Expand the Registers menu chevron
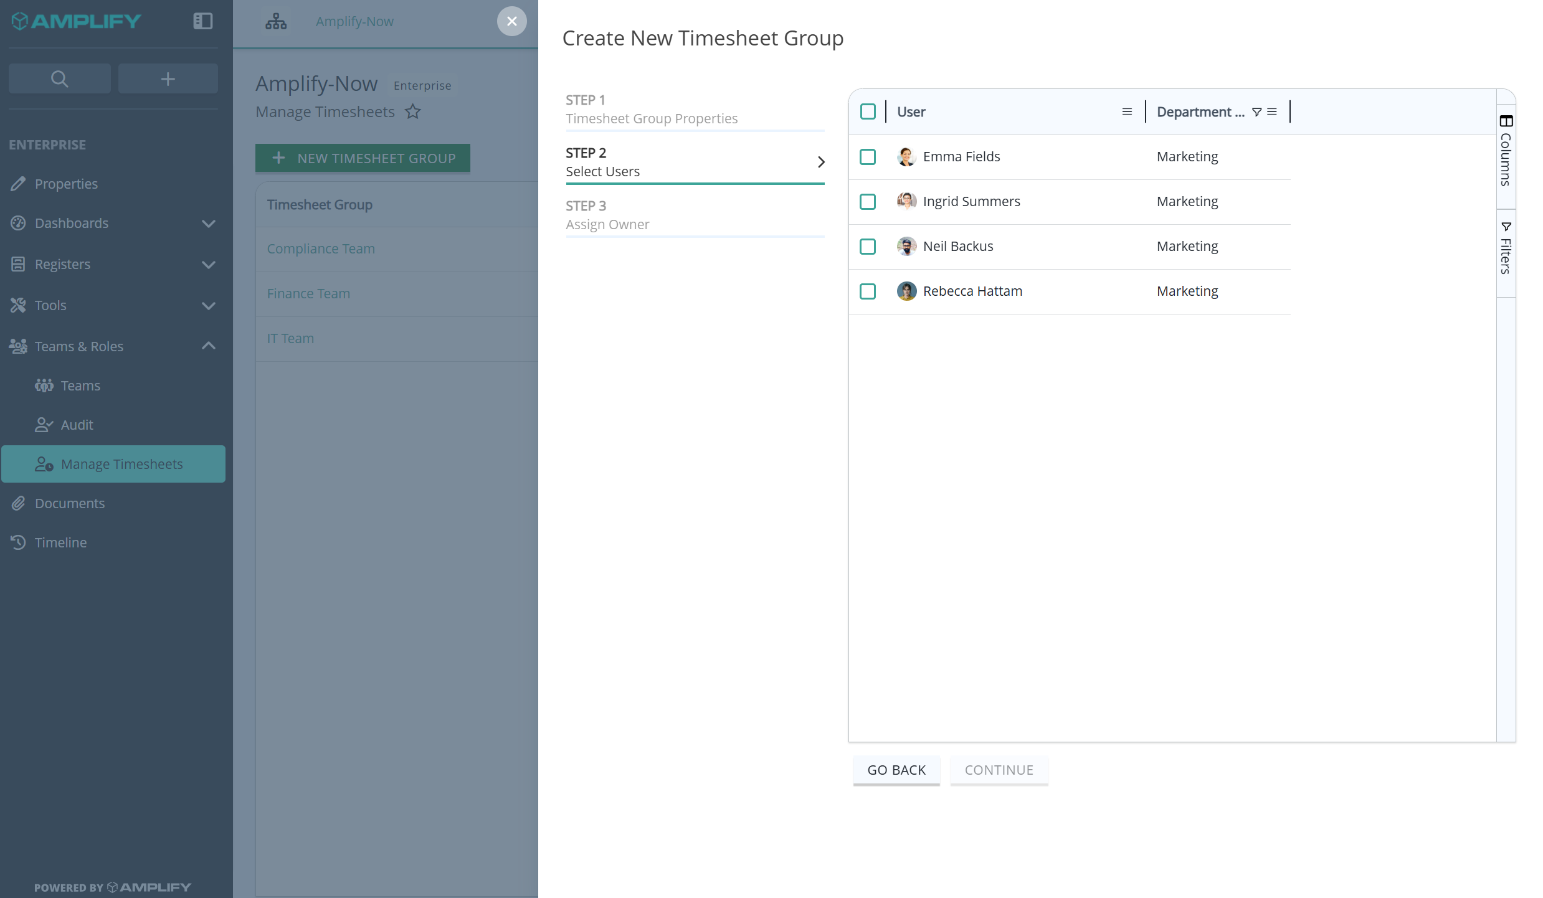 pyautogui.click(x=209, y=264)
